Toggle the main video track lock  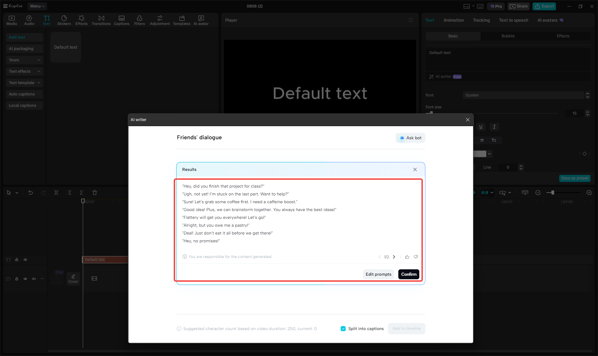(17, 279)
